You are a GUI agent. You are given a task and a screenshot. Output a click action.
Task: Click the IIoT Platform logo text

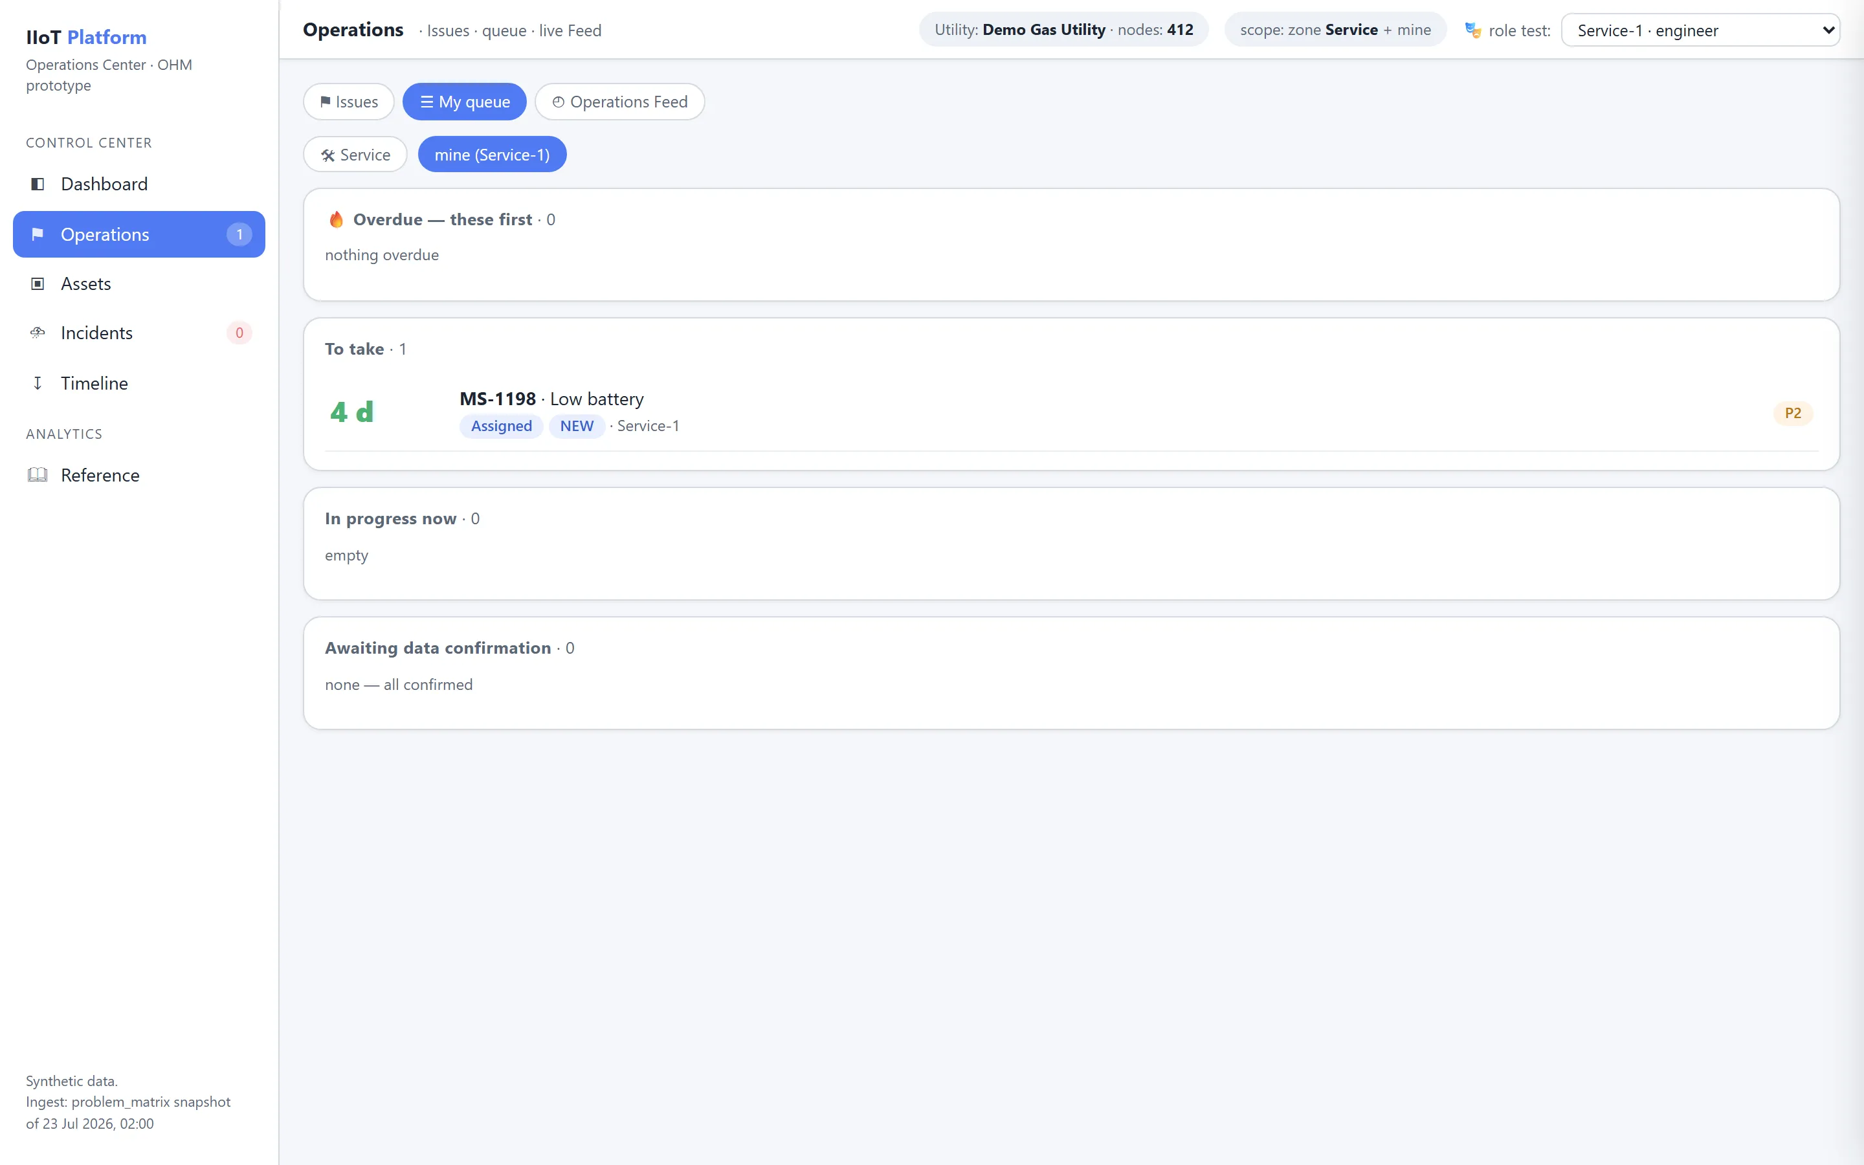tap(86, 37)
